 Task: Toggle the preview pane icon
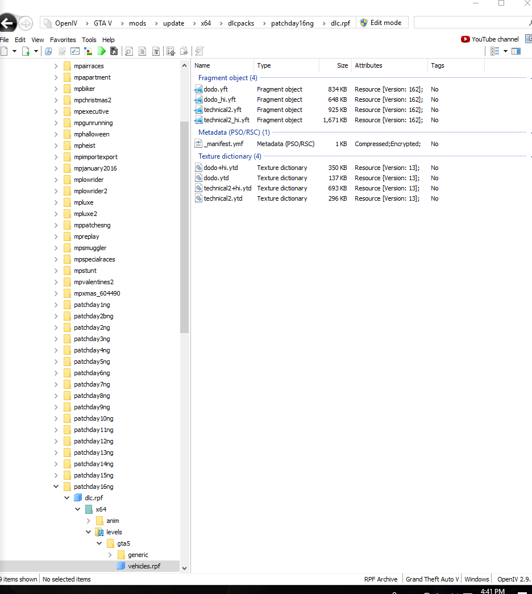pyautogui.click(x=516, y=51)
